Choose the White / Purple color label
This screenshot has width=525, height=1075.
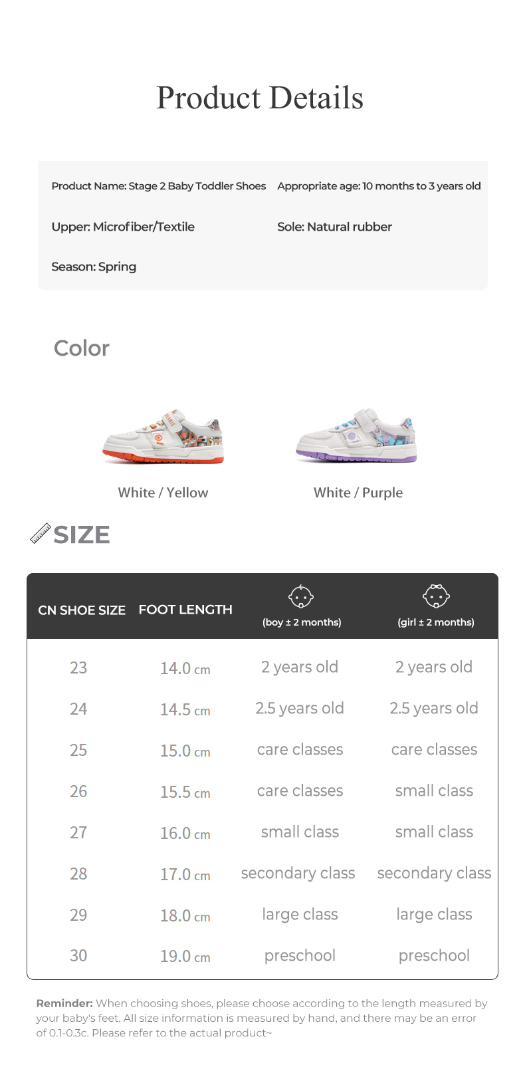[358, 493]
